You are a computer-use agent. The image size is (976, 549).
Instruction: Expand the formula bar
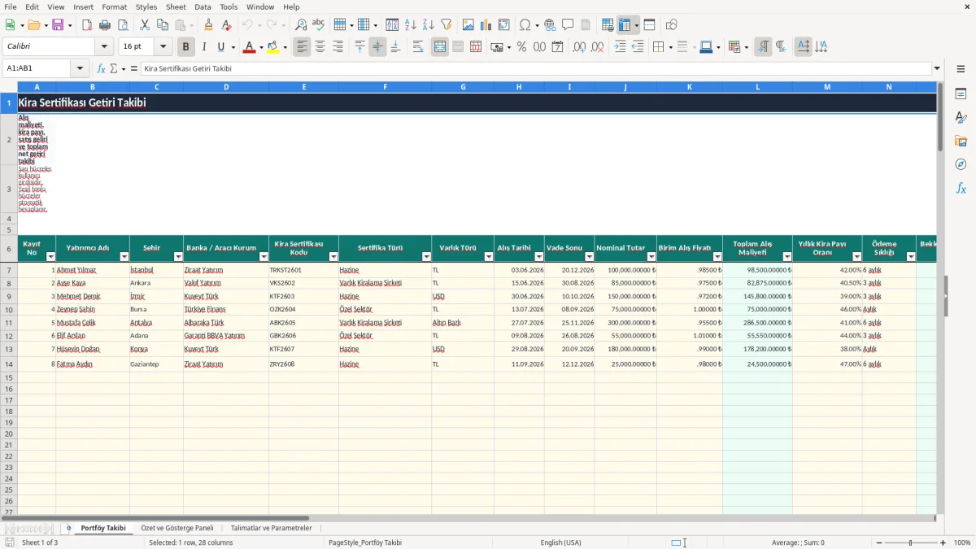pyautogui.click(x=937, y=68)
